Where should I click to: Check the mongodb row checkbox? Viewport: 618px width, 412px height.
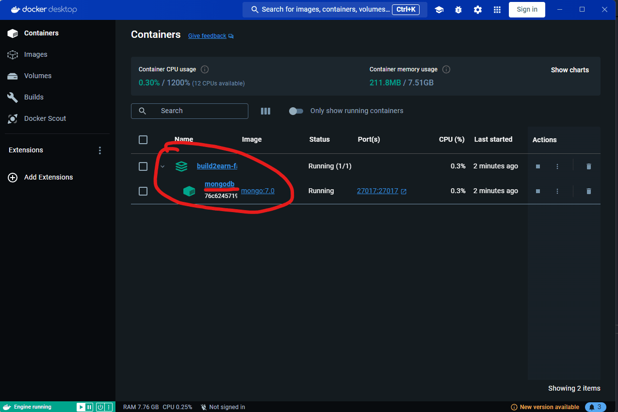coord(143,191)
